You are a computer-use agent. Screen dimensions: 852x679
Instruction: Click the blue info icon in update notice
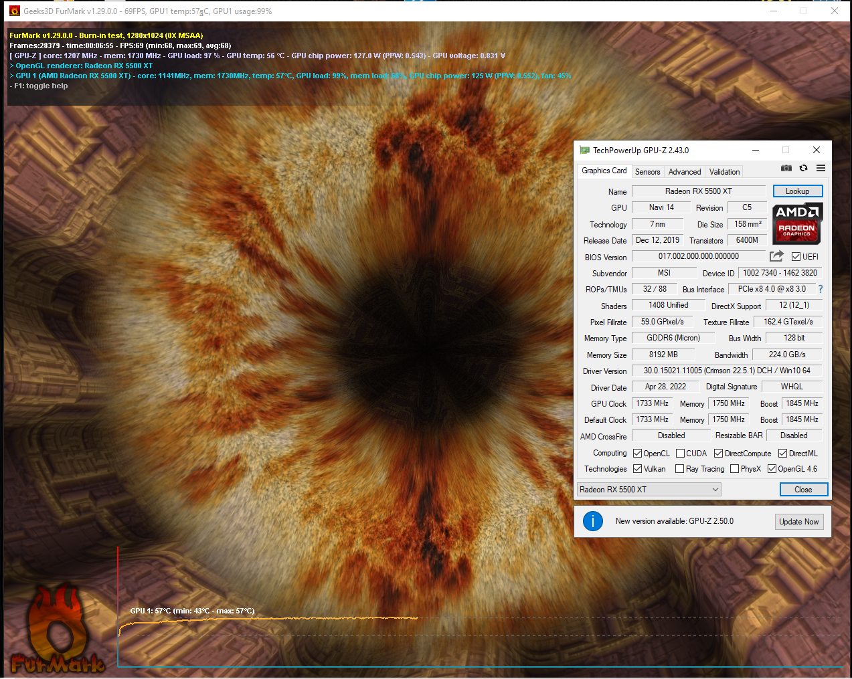click(593, 521)
